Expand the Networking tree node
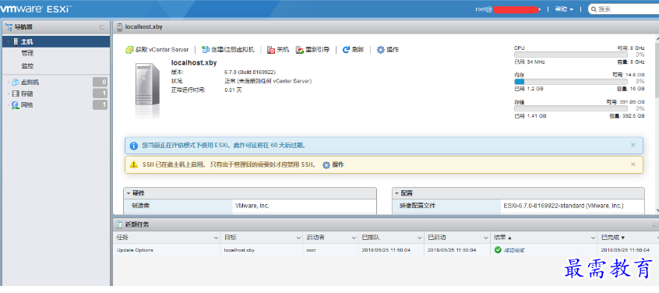This screenshot has width=659, height=293. click(x=8, y=105)
